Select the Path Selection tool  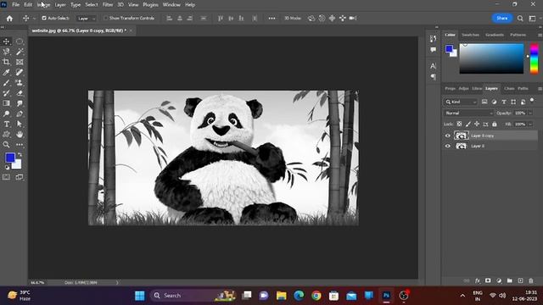(x=20, y=124)
